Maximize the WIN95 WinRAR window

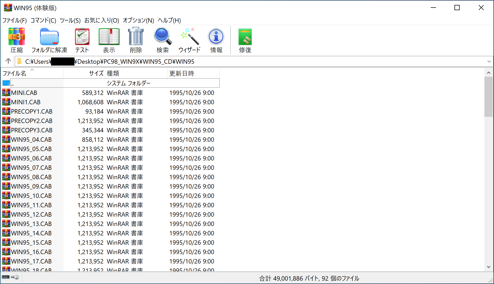pyautogui.click(x=457, y=8)
